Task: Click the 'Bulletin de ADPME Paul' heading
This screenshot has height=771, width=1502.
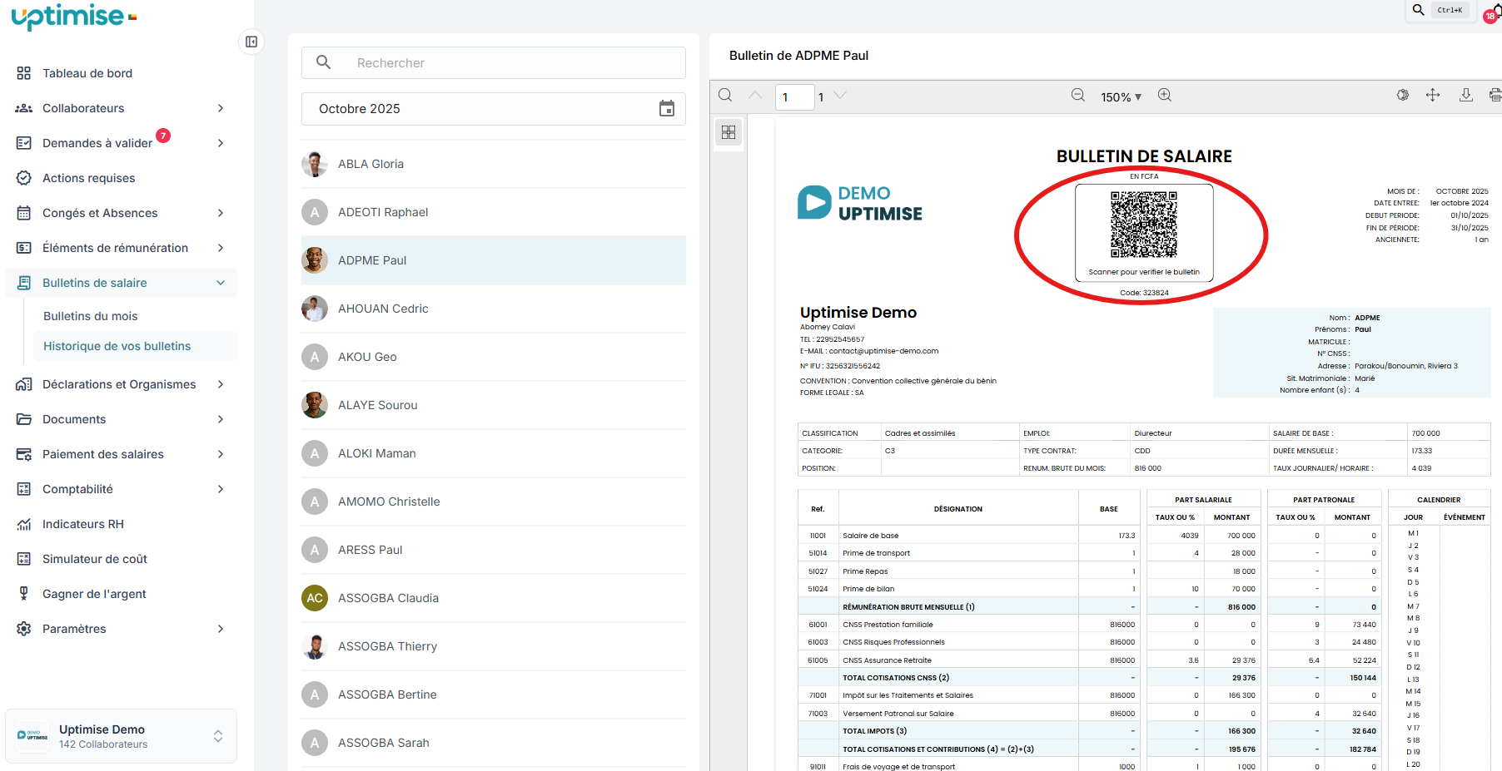Action: (798, 56)
